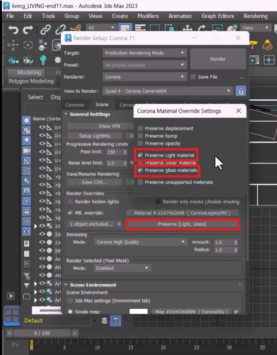Activate the Select and Rotate icon

(x=202, y=28)
